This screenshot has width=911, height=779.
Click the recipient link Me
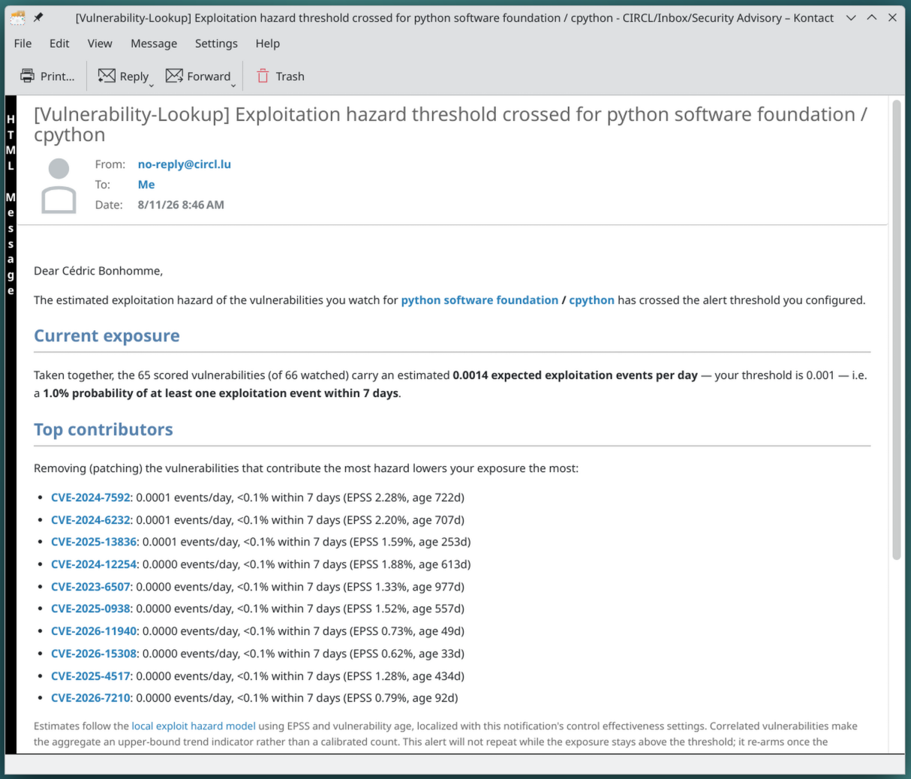146,185
